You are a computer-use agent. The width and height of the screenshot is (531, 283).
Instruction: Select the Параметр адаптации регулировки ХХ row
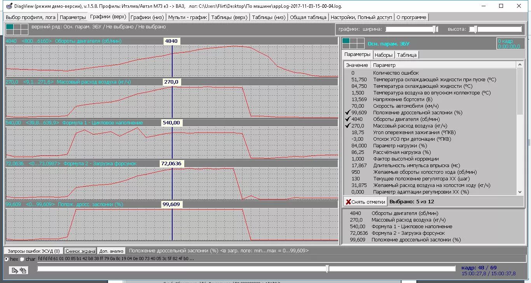coord(430,192)
